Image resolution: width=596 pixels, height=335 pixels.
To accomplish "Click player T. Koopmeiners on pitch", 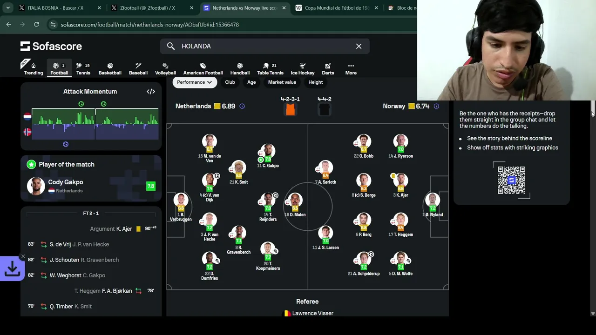I will coord(268,256).
